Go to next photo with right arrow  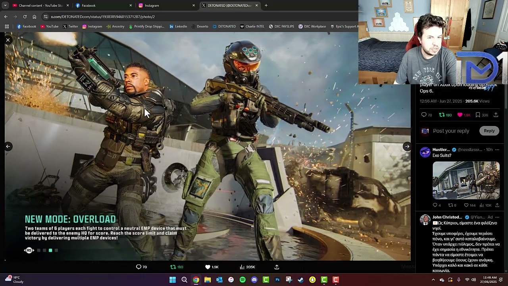click(x=407, y=147)
